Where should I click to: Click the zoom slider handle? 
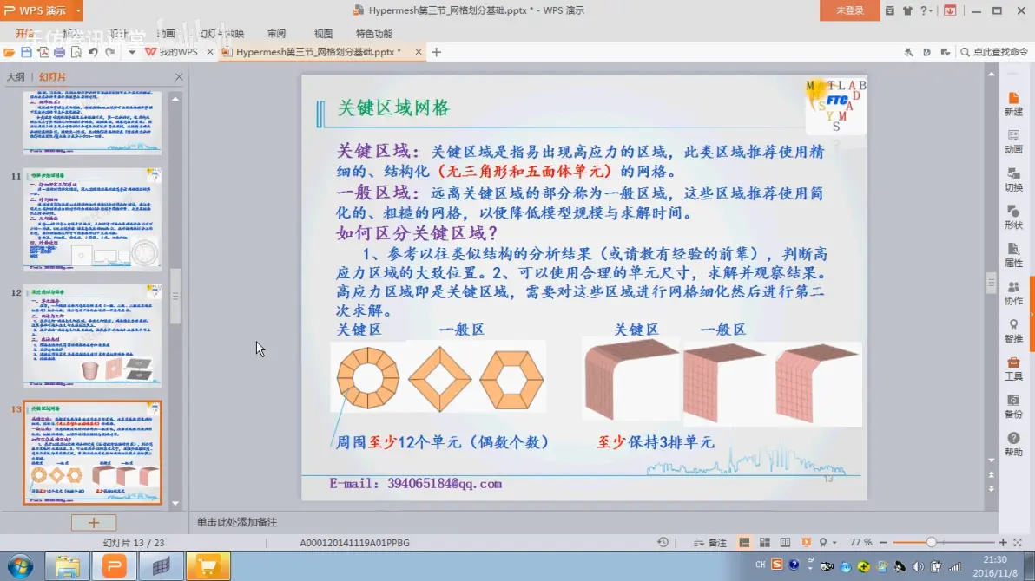931,543
